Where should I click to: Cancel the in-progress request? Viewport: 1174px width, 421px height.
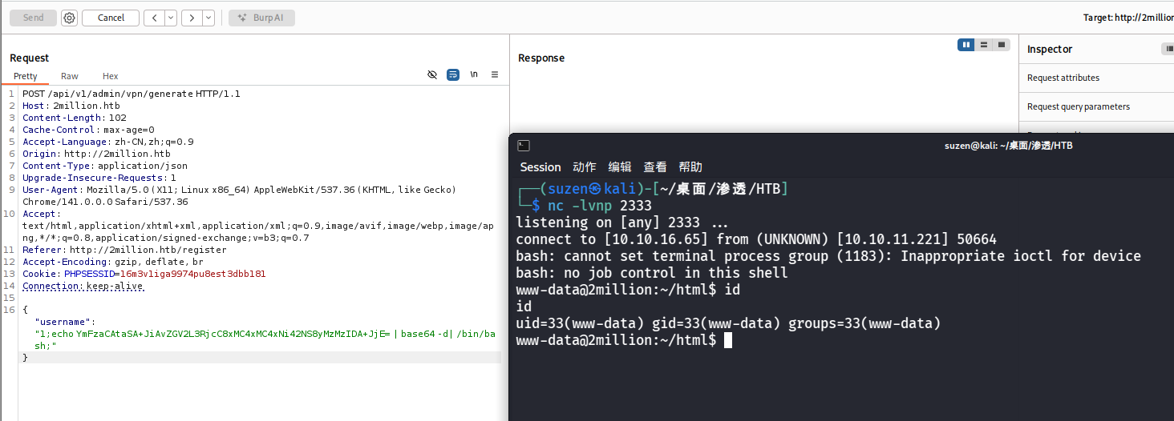tap(111, 18)
